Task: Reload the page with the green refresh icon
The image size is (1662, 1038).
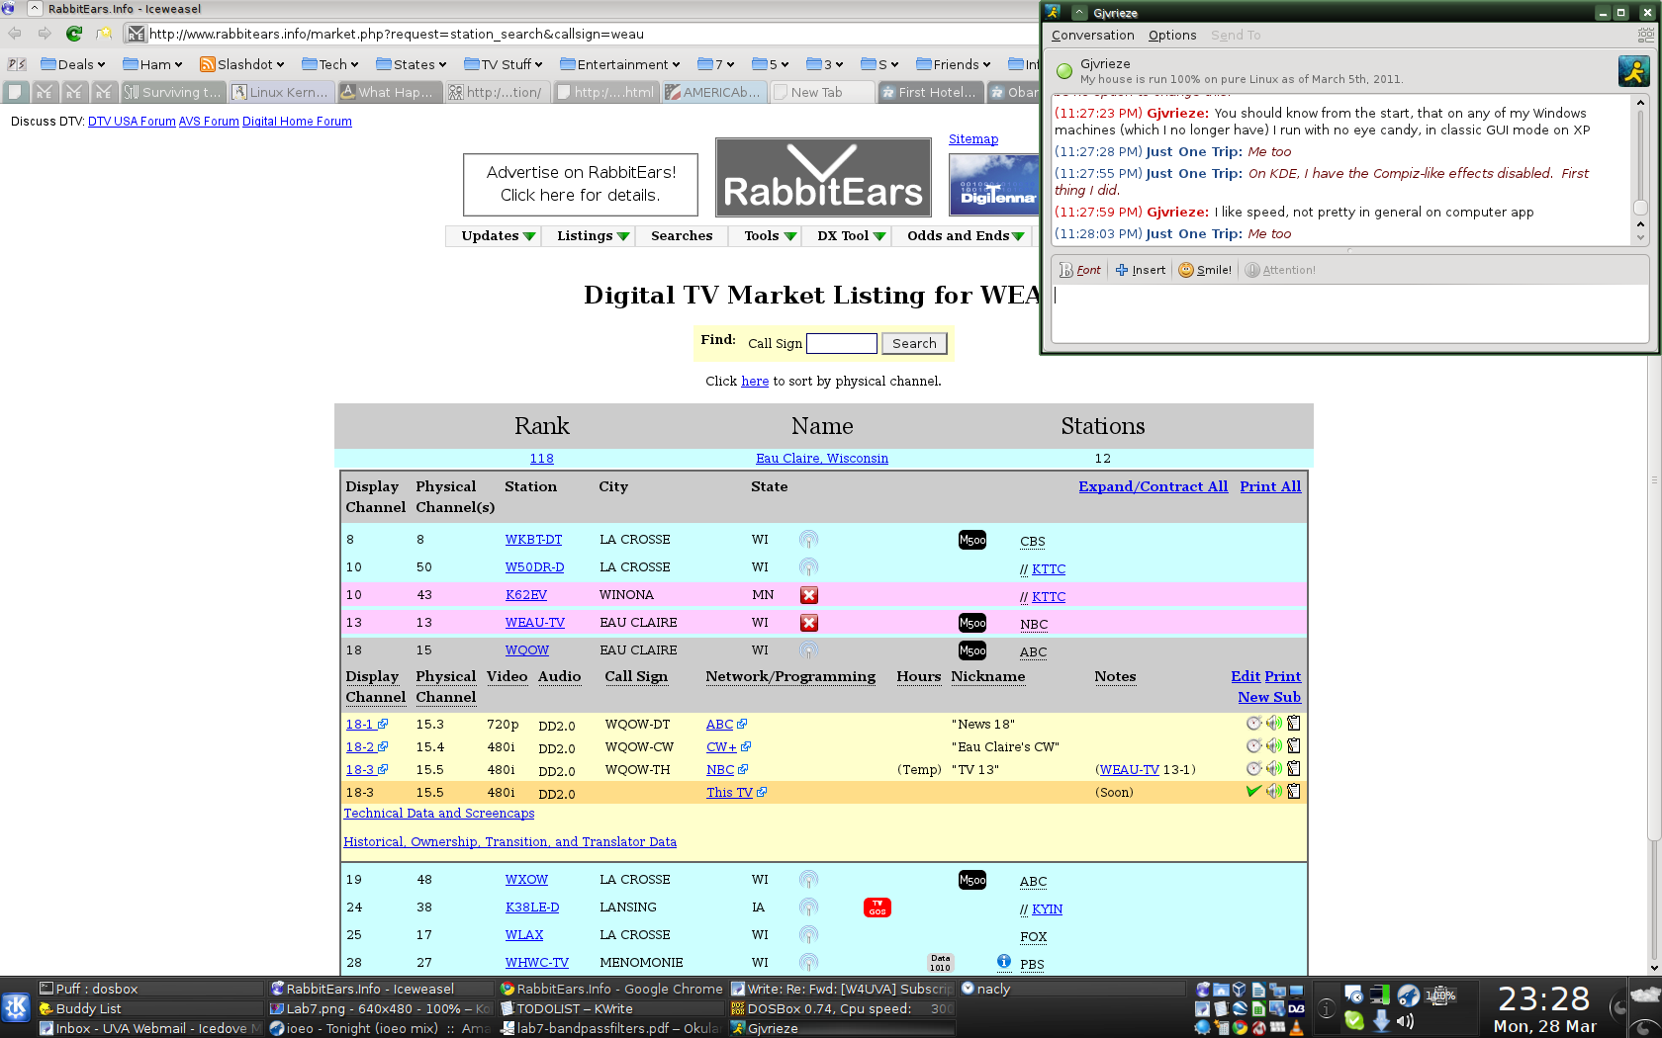Action: click(74, 34)
